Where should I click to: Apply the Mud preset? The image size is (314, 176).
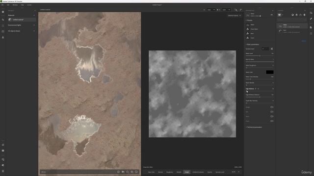(x=252, y=34)
